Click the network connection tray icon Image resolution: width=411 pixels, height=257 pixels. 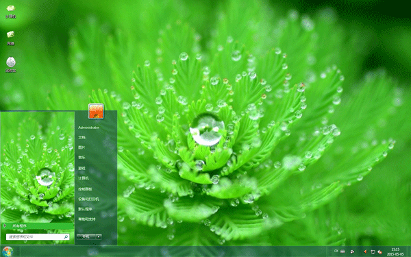373,252
